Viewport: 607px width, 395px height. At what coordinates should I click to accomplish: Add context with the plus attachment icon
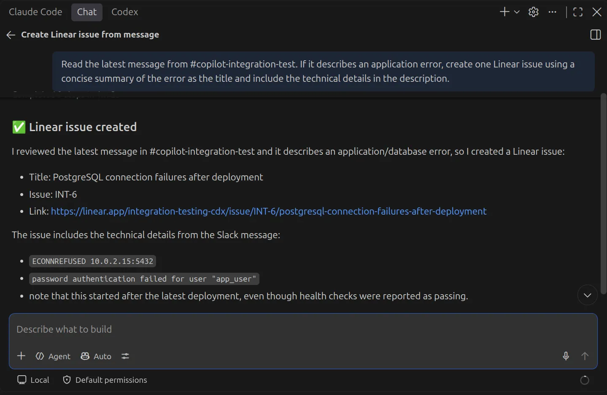click(x=21, y=356)
